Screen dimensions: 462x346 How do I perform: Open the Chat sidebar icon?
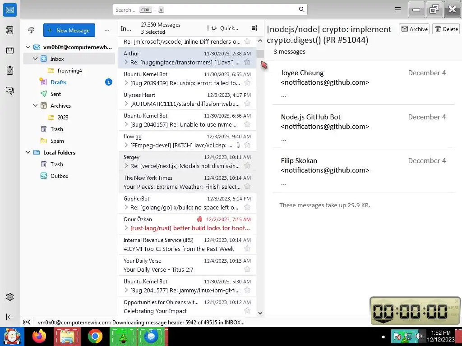[x=10, y=91]
